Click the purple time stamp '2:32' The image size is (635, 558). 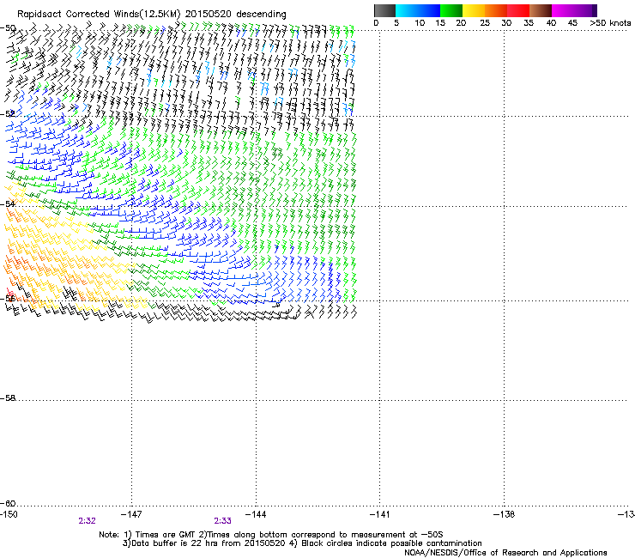(87, 521)
